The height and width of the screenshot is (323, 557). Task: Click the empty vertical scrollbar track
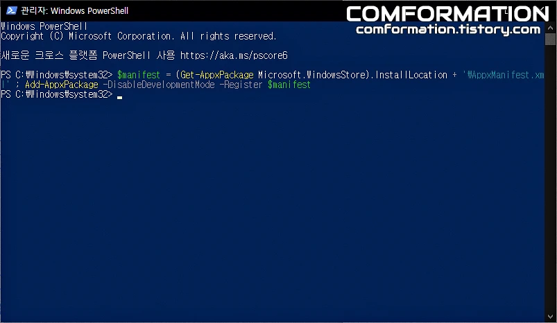(550, 177)
